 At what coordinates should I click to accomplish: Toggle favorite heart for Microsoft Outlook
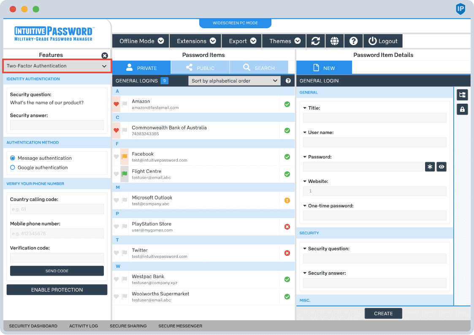coord(116,200)
